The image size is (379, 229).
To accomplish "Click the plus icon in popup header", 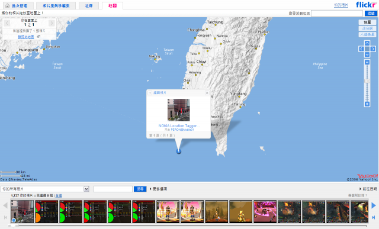I will coord(150,93).
